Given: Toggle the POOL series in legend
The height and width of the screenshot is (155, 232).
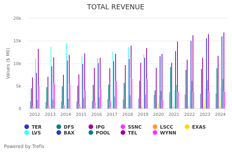Looking at the screenshot, I should [x=100, y=133].
